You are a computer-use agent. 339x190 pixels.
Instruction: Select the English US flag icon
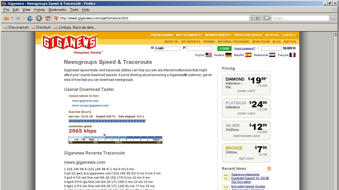[x=208, y=55]
